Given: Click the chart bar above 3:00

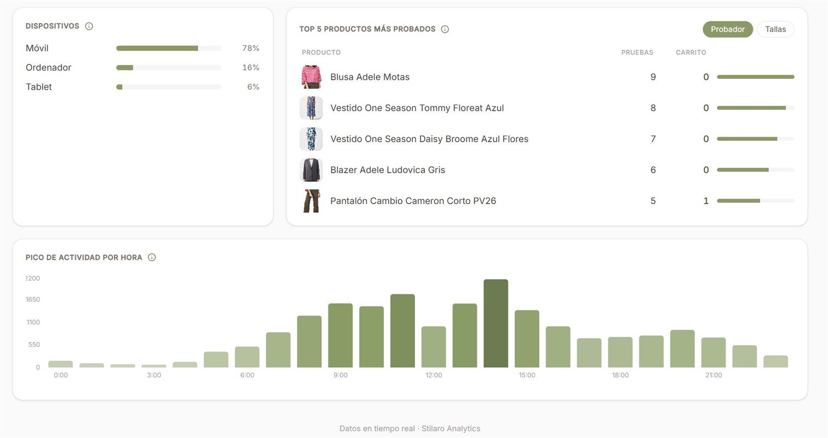Looking at the screenshot, I should pos(154,366).
